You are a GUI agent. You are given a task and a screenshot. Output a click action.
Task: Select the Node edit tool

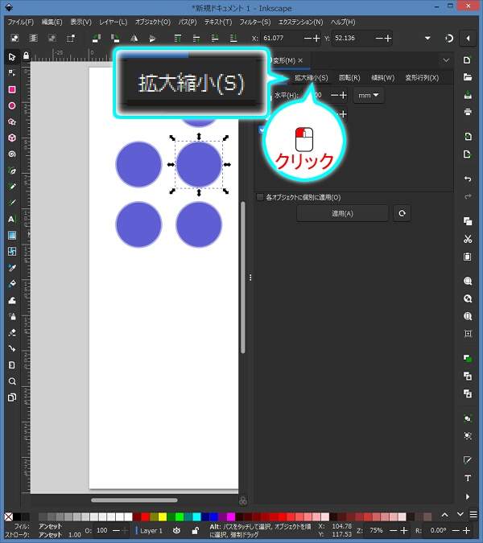[12, 72]
